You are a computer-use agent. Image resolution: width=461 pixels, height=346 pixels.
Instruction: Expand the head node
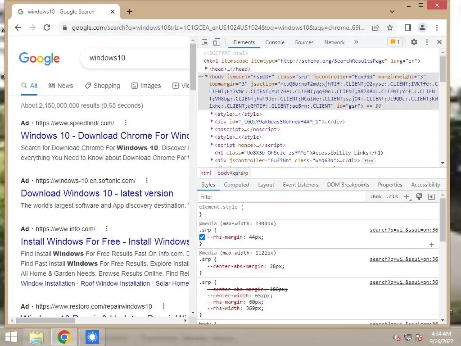206,68
